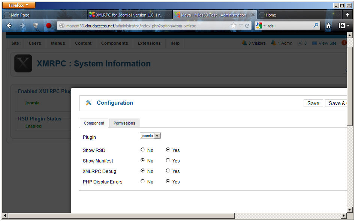Set Show Manifest to No
355x221 pixels.
tap(142, 160)
